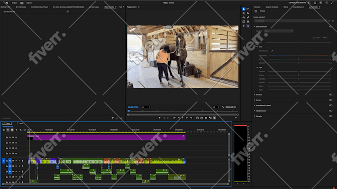
Task: Collapse the Color subsection
Action: [257, 47]
